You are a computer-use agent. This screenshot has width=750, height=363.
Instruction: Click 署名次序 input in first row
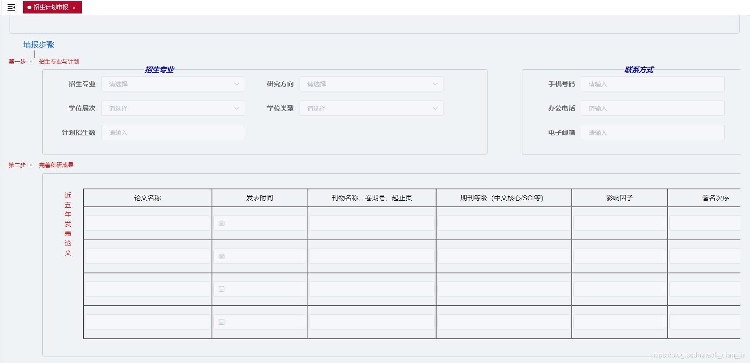(x=705, y=223)
